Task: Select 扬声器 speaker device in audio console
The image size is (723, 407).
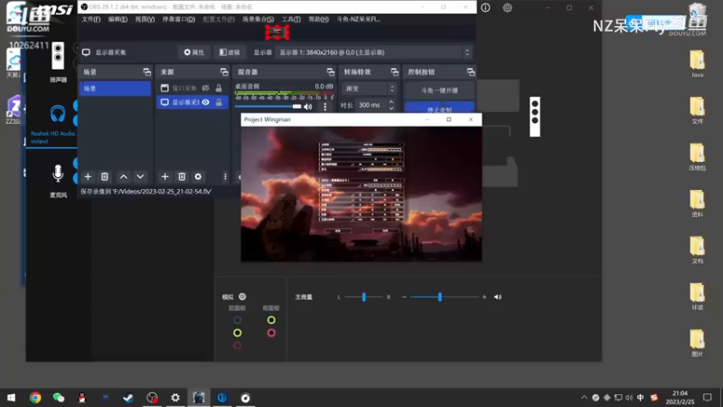Action: 58,62
